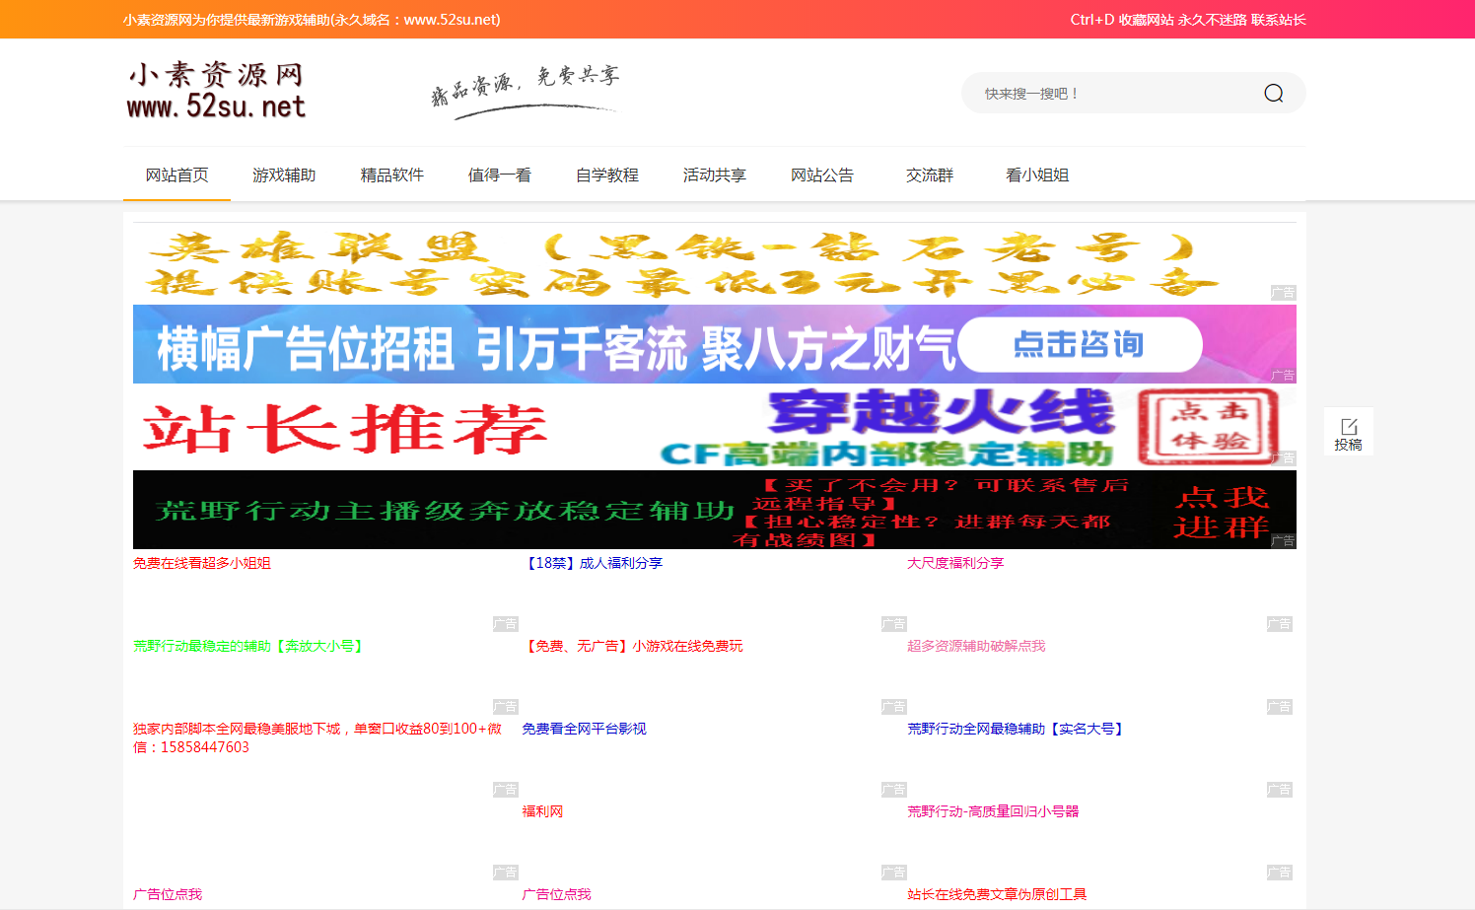Image resolution: width=1475 pixels, height=910 pixels.
Task: Open the 交流群 navigation item
Action: (929, 175)
